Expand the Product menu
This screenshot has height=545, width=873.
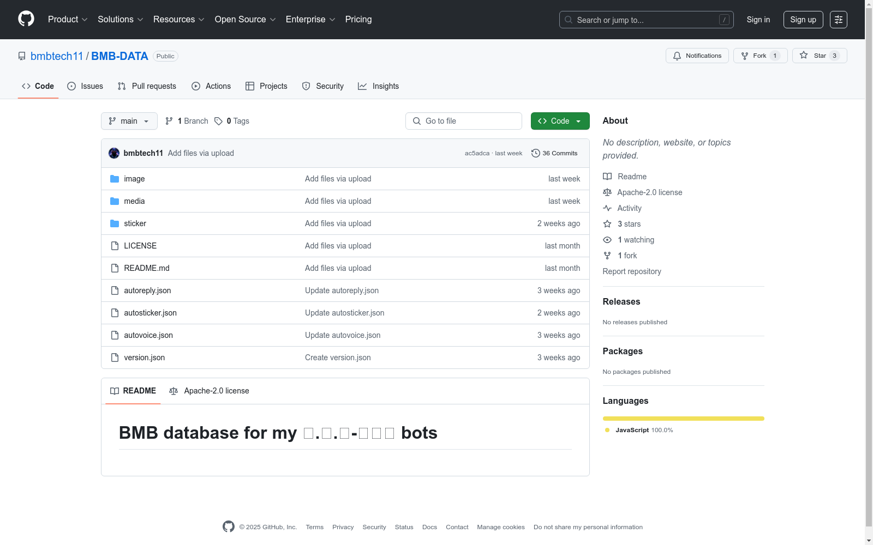[x=68, y=19]
